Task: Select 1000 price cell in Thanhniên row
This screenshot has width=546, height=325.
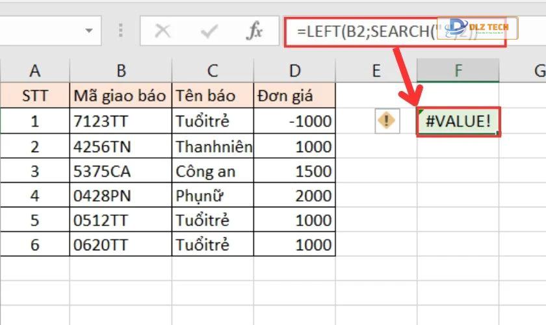Action: coord(294,146)
